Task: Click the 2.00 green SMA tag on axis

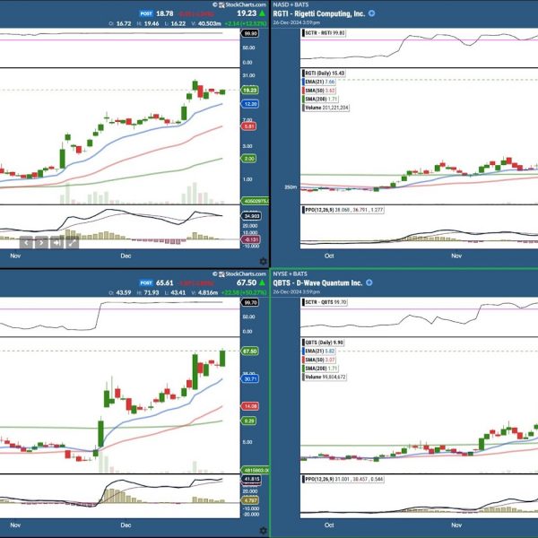Action: coord(249,159)
